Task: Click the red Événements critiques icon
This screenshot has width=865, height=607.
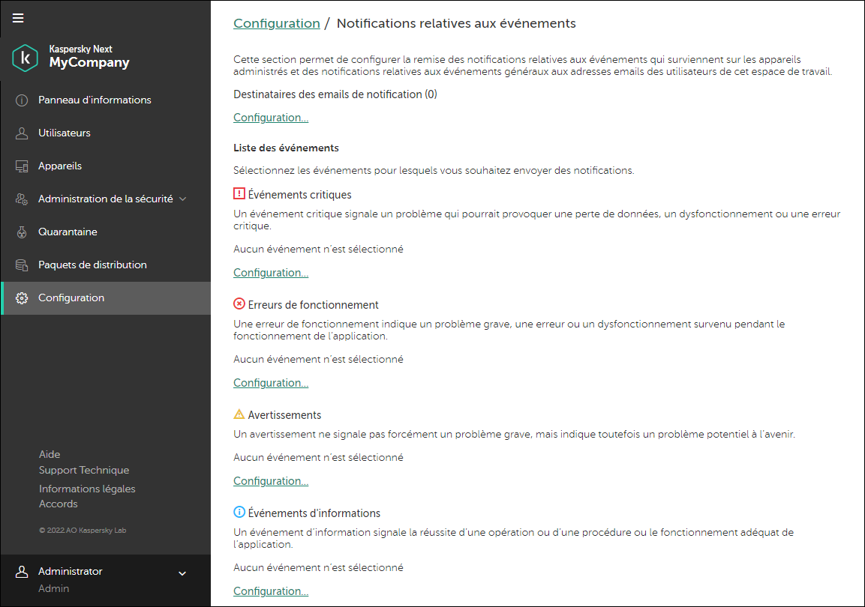Action: 239,193
